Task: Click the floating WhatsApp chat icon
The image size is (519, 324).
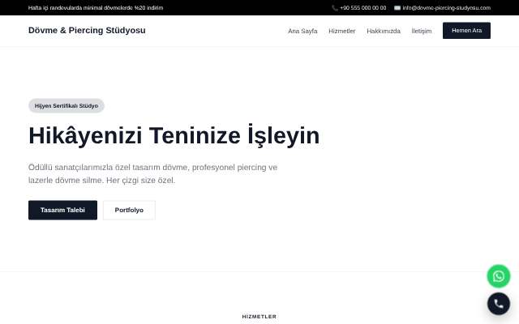Action: [499, 276]
